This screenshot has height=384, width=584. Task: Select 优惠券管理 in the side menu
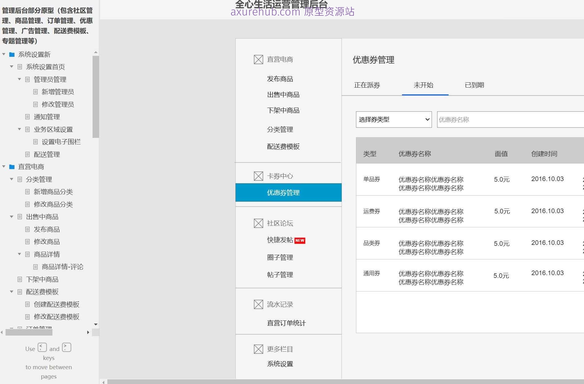pos(288,192)
